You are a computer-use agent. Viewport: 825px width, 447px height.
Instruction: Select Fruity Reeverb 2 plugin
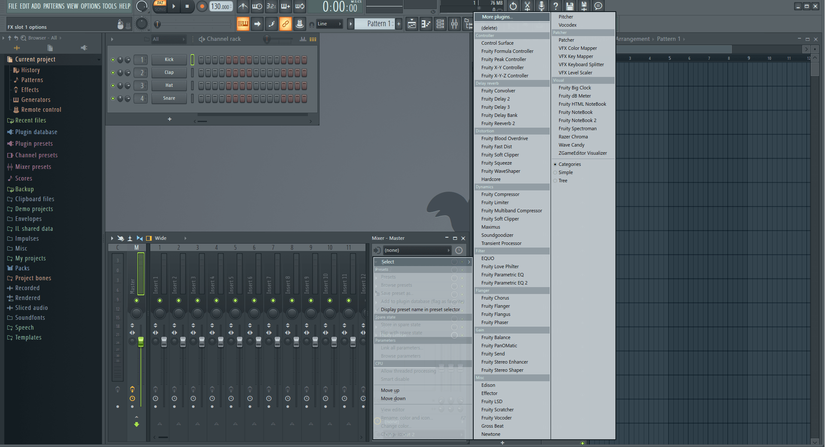512,123
